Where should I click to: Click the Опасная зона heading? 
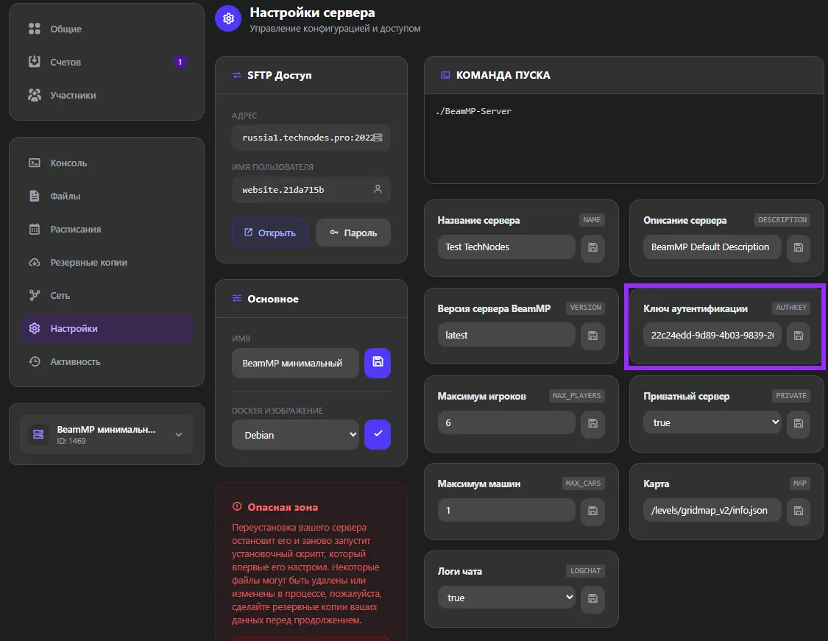[283, 507]
